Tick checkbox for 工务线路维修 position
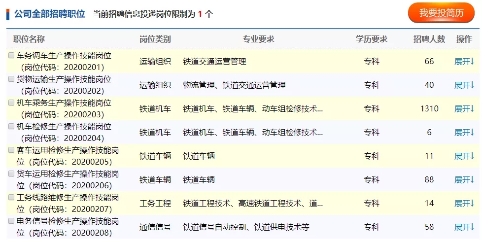The height and width of the screenshot is (243, 482). [x=11, y=198]
